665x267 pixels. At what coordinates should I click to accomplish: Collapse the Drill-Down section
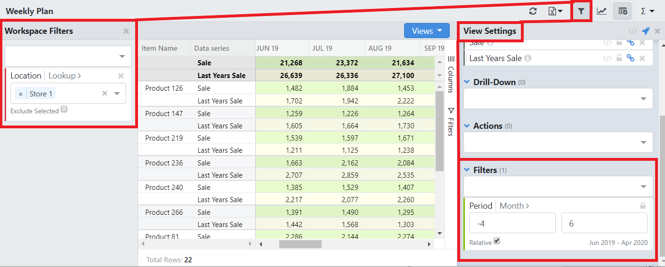467,82
